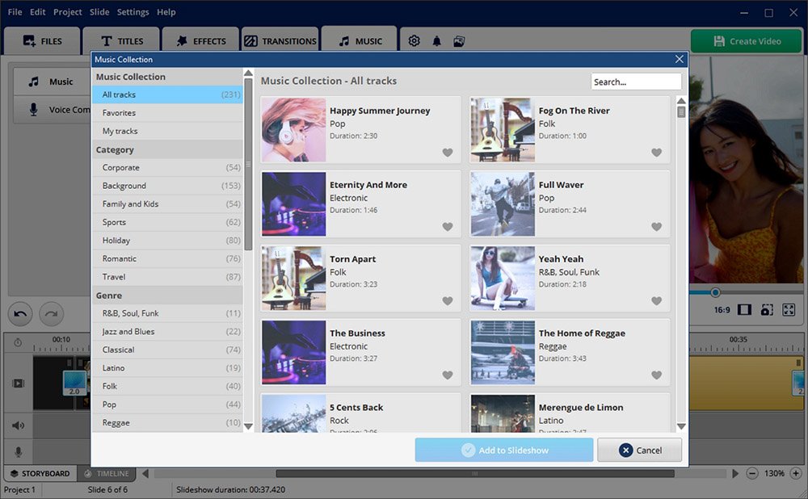
Task: Select the Happy Summer Journey thumbnail
Action: (x=294, y=130)
